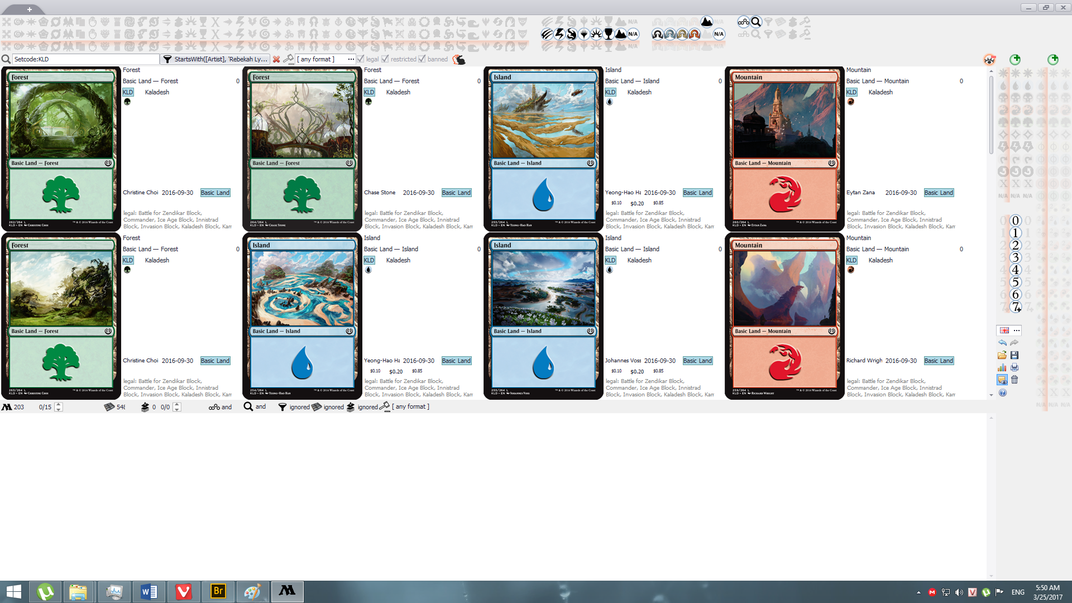Toggle the banned checkbox
Image resolution: width=1072 pixels, height=603 pixels.
(422, 59)
